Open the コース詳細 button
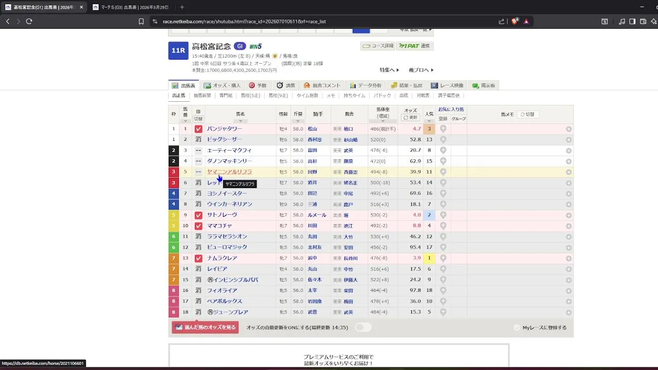The height and width of the screenshot is (370, 658). point(378,46)
